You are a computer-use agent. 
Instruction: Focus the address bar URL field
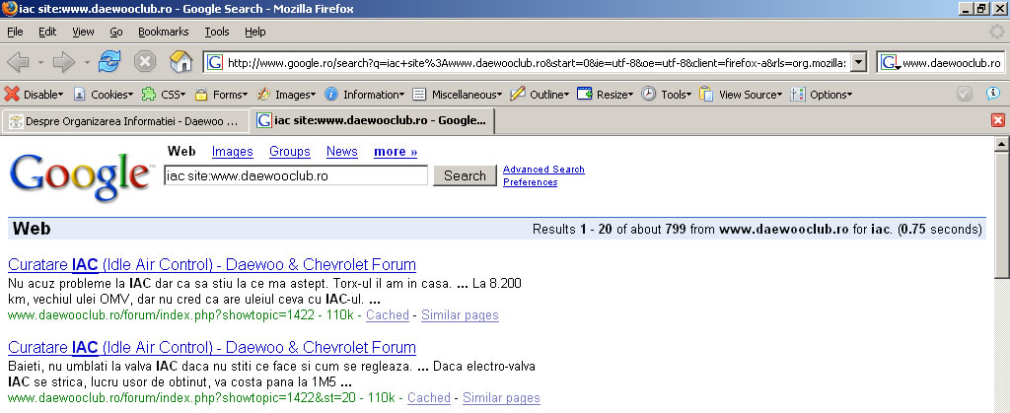537,62
